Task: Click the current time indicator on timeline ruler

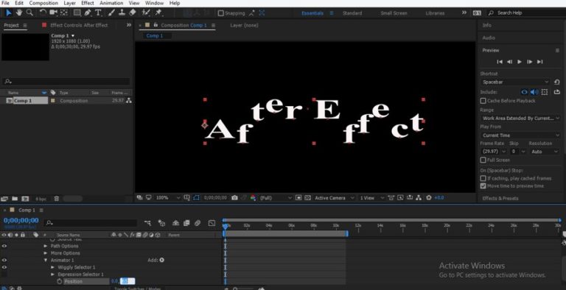Action: click(x=226, y=226)
